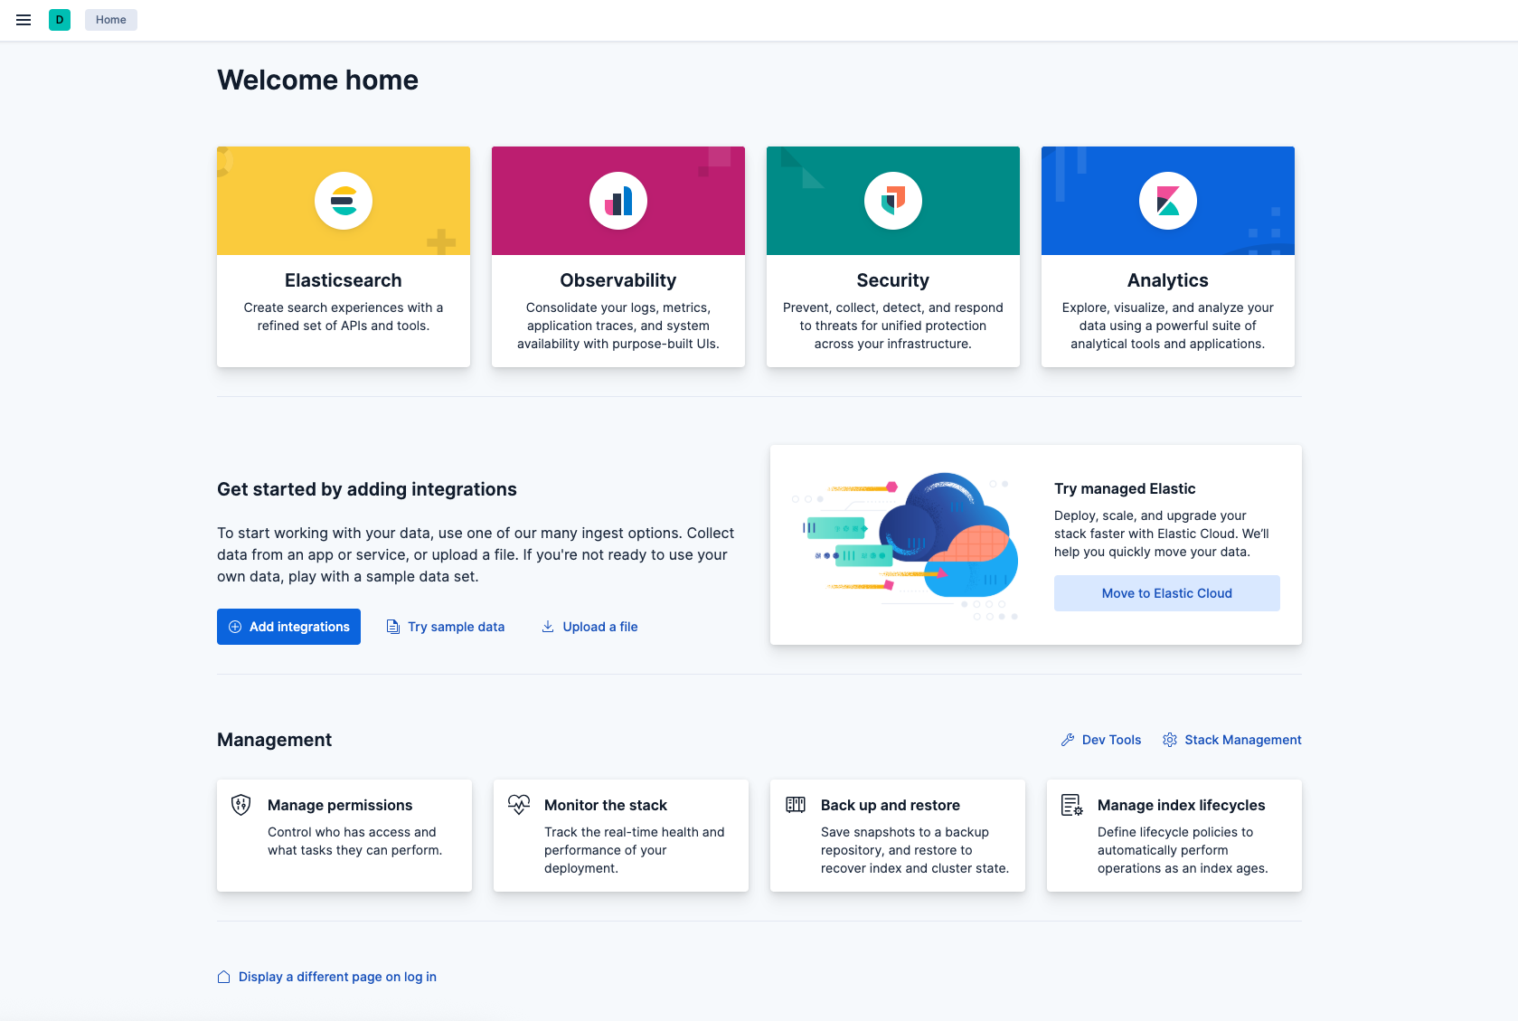Click the Elasticsearch card description text

tap(344, 317)
